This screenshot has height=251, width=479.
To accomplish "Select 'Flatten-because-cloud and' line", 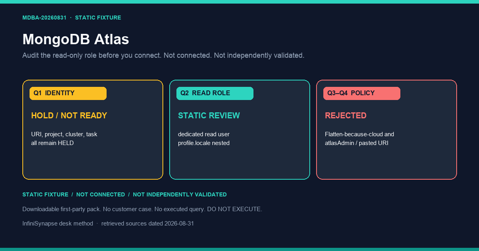I will click(359, 134).
